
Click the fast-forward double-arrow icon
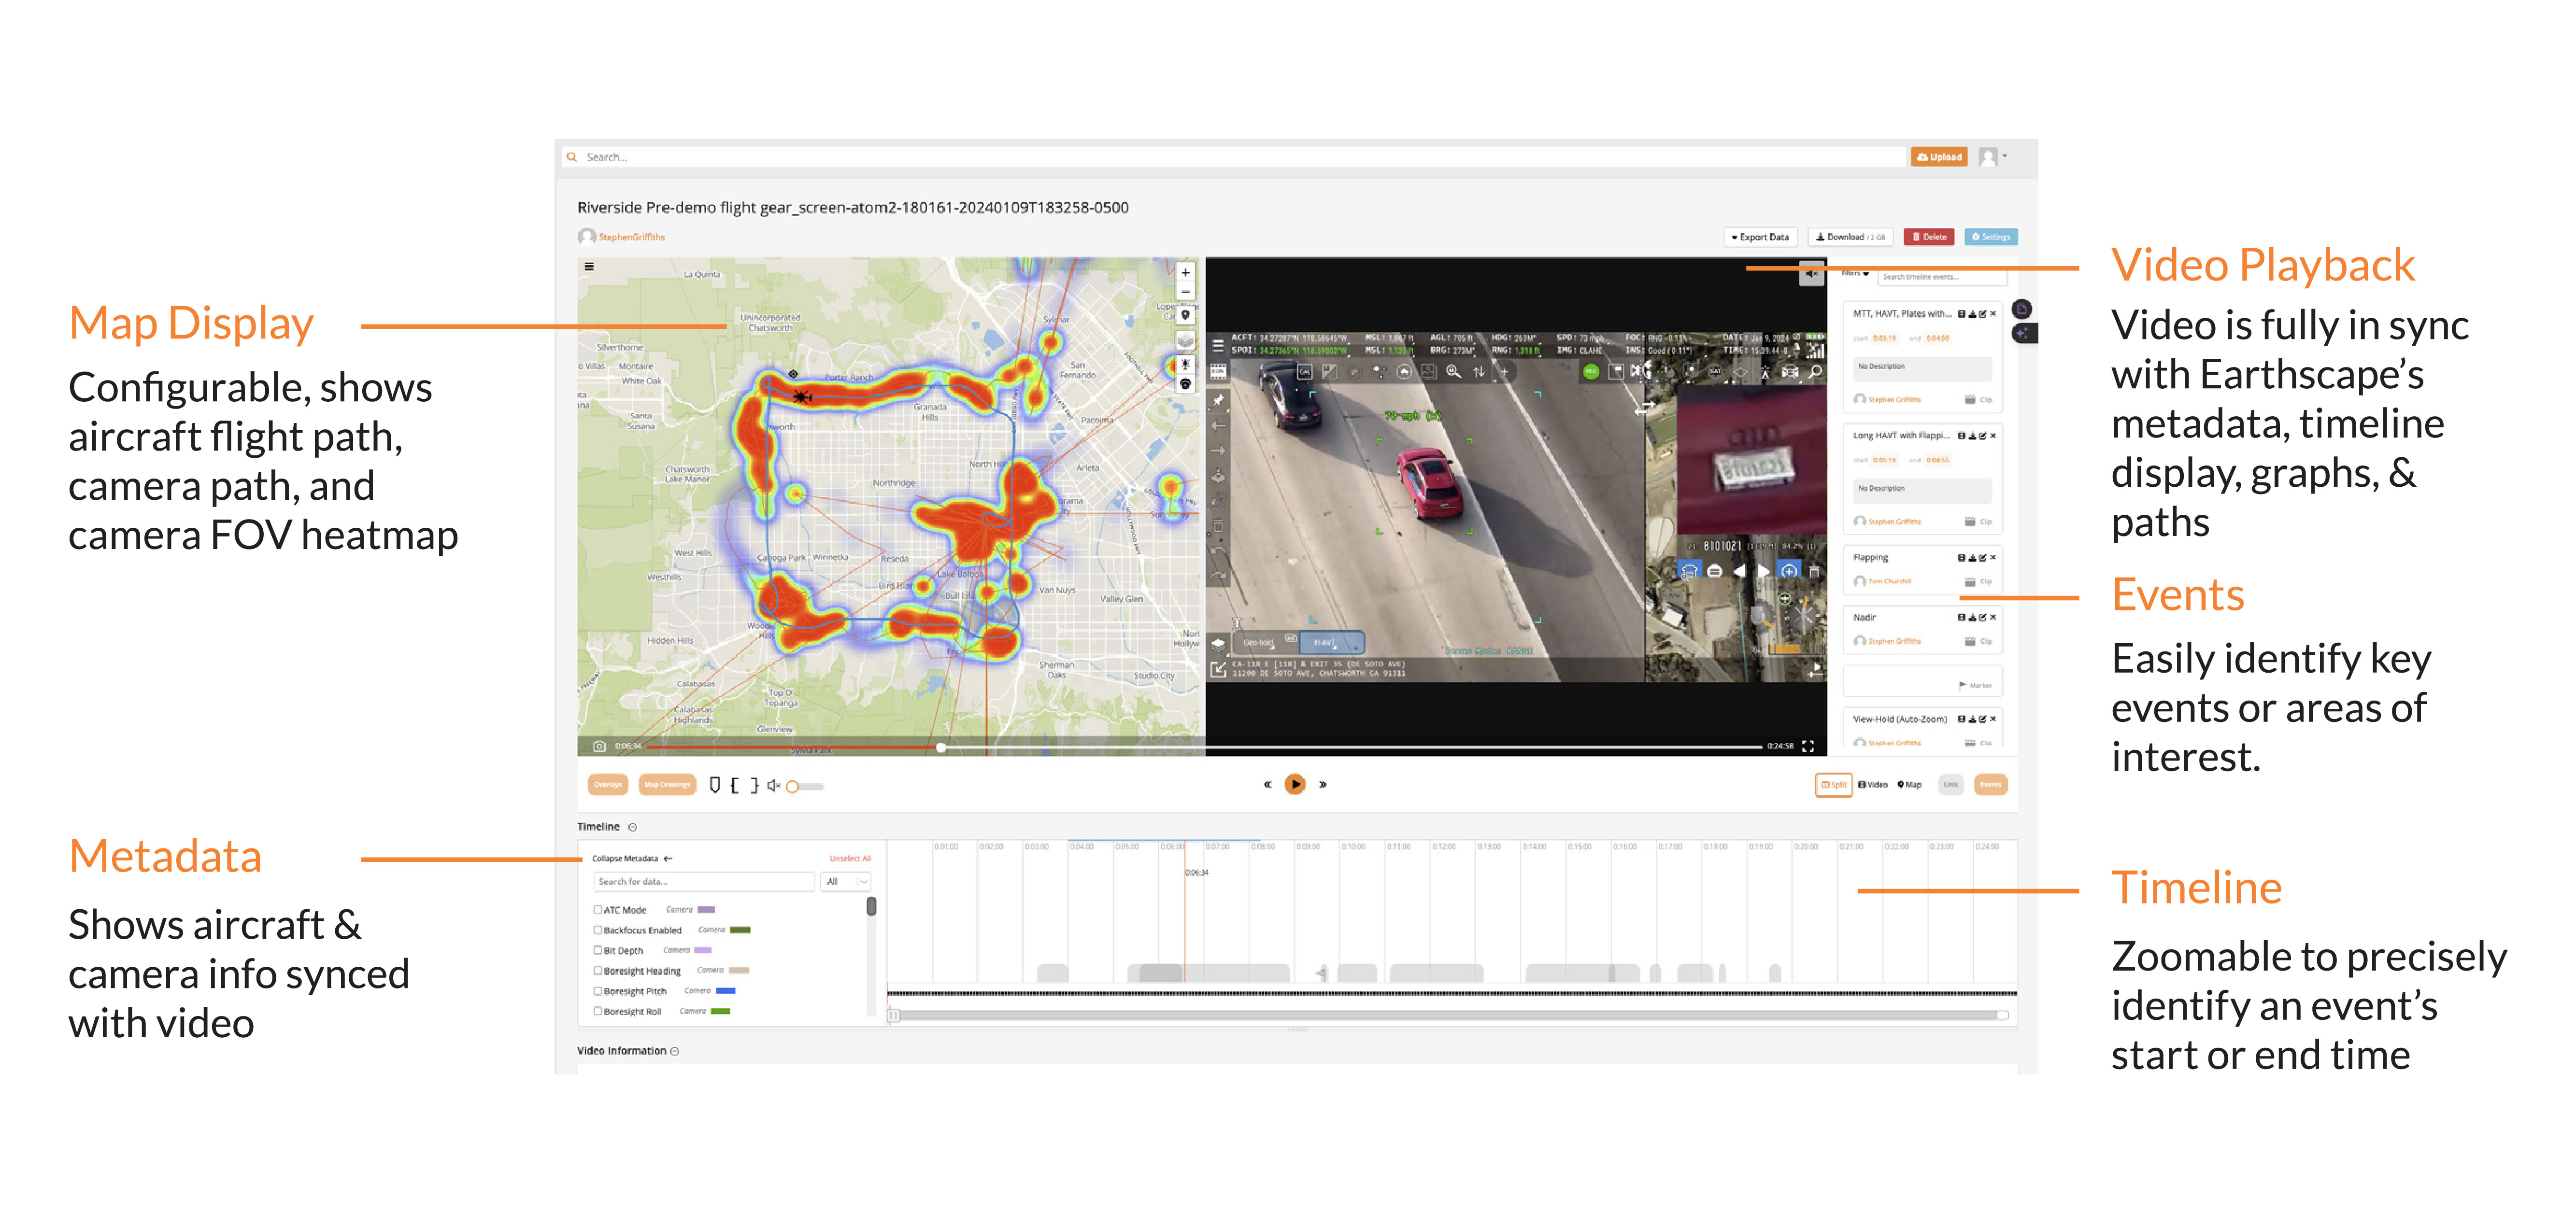pyautogui.click(x=1323, y=785)
